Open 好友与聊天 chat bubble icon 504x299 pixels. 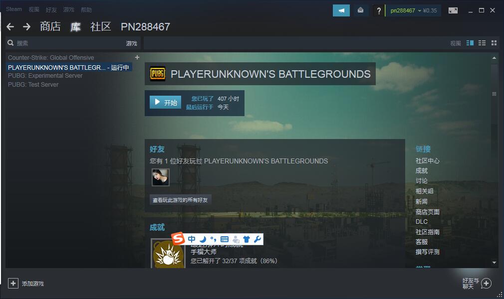click(x=487, y=283)
